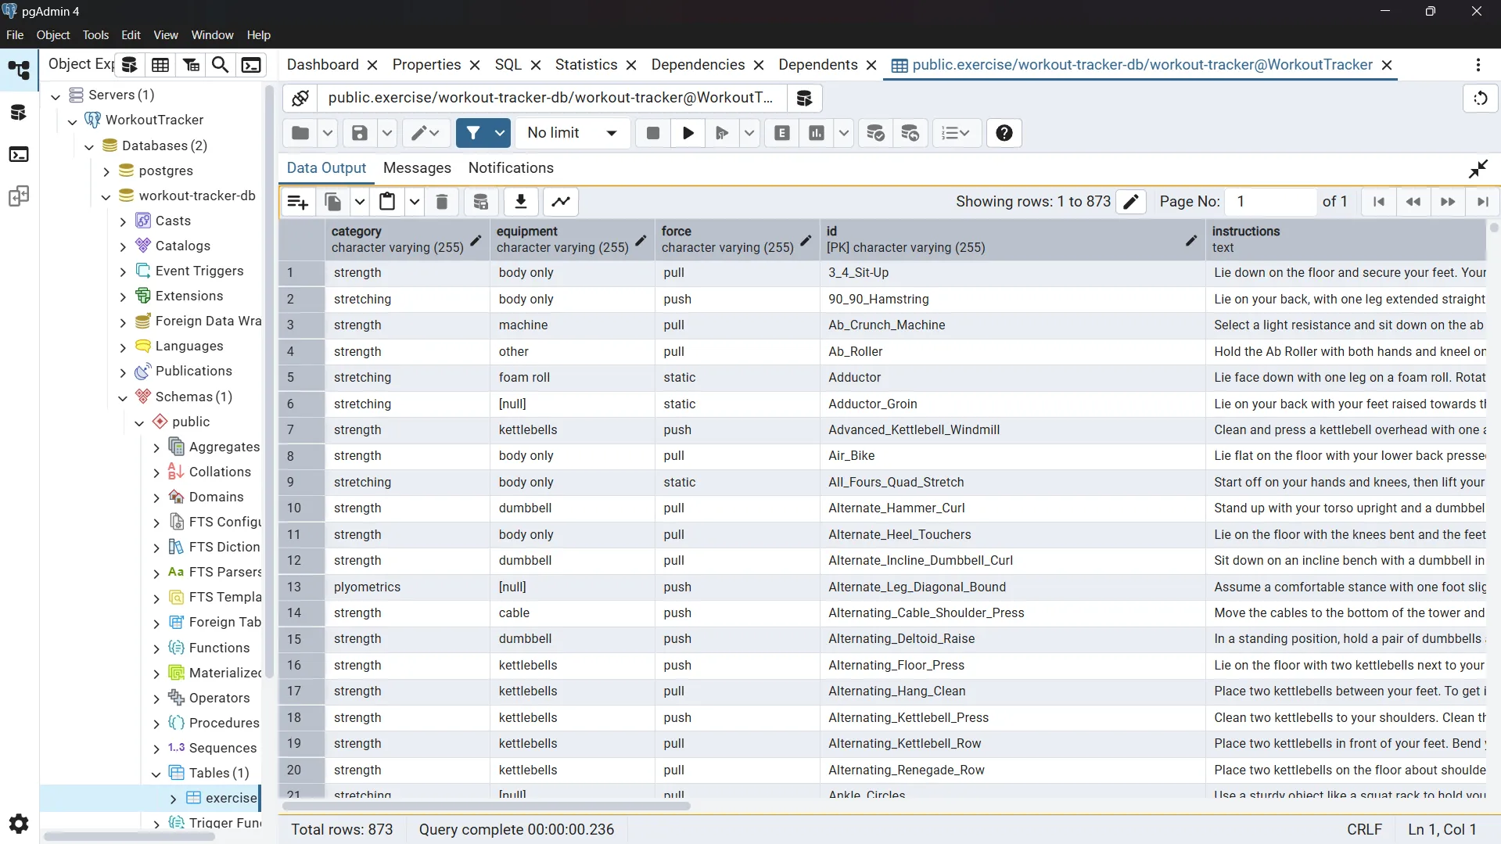
Task: Expand the Functions tree node
Action: pos(156,648)
